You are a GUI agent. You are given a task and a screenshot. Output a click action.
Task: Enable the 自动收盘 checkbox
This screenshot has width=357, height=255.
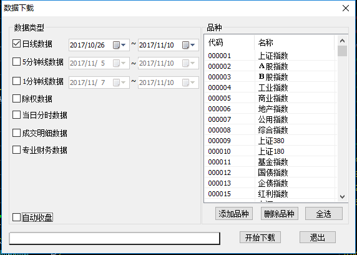click(16, 217)
